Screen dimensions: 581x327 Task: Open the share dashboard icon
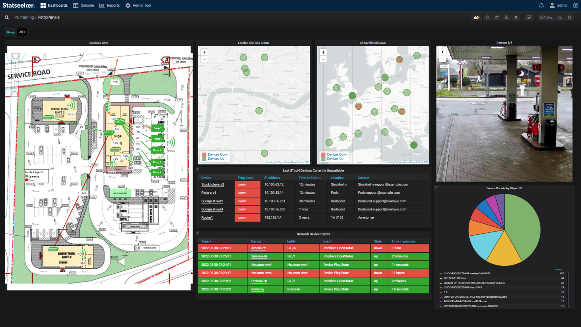[x=497, y=17]
